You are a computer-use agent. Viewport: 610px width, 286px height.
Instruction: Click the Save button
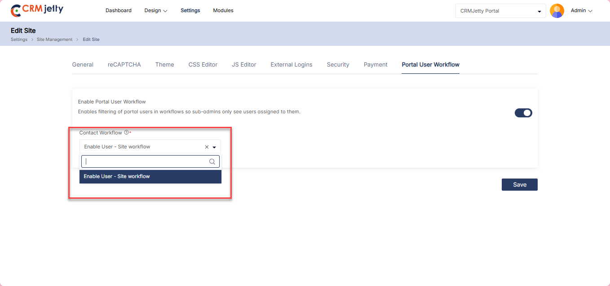(x=519, y=185)
